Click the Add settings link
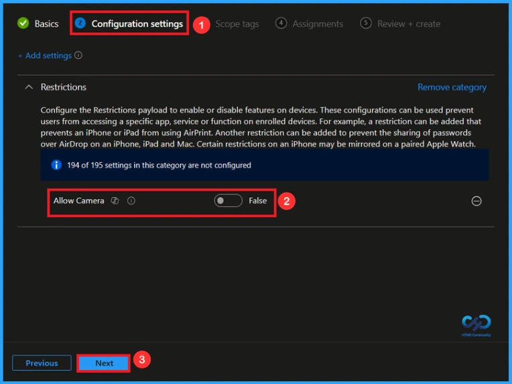The width and height of the screenshot is (512, 384). (45, 56)
